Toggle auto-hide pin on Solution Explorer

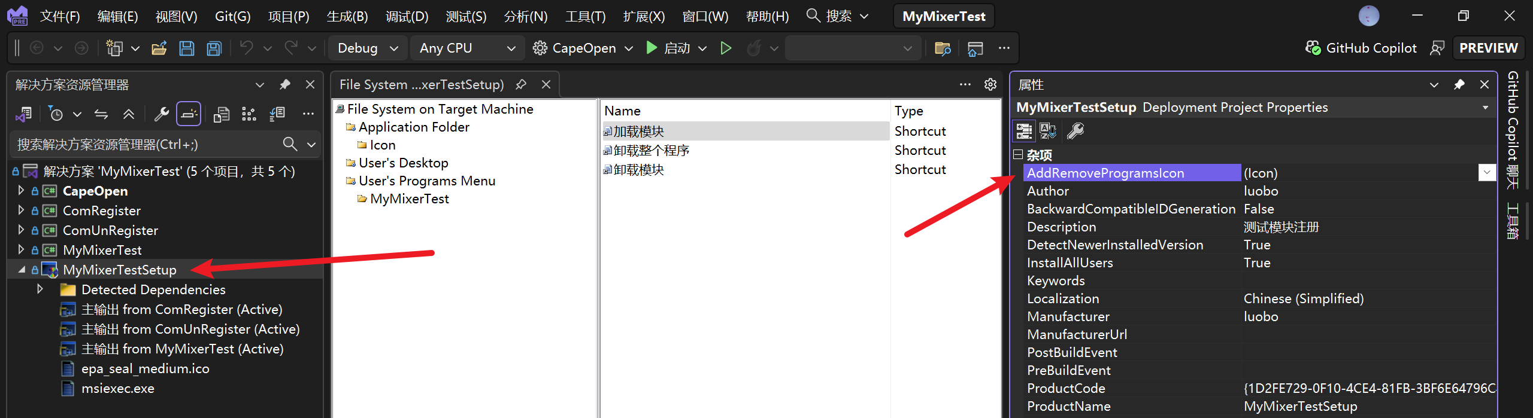285,84
